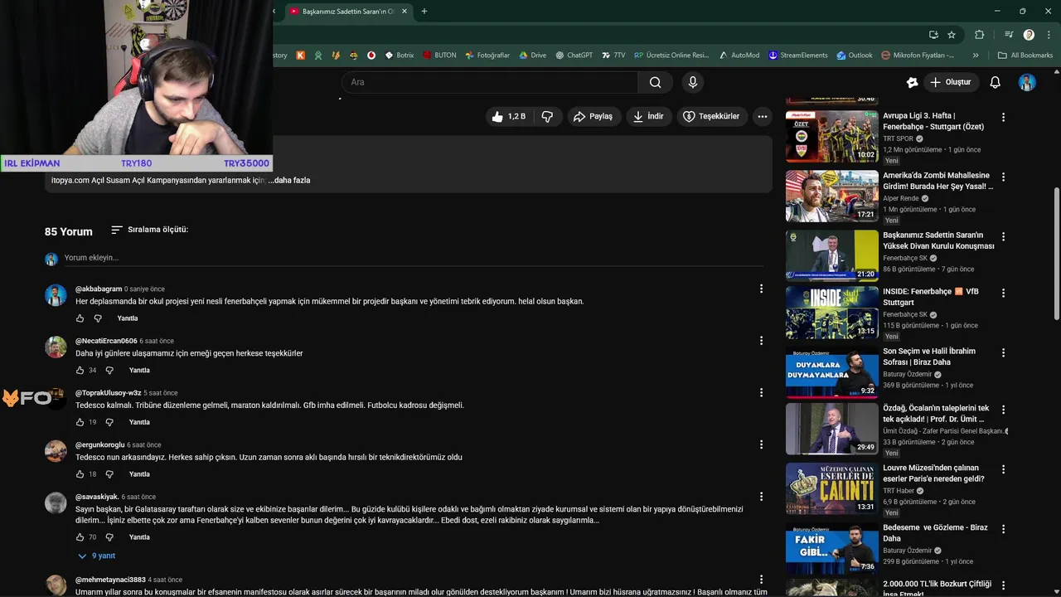Start voice search with microphone

(693, 82)
